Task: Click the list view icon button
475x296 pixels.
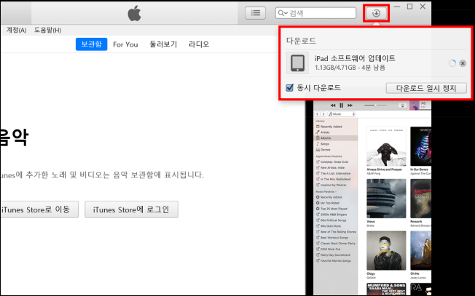Action: [256, 13]
